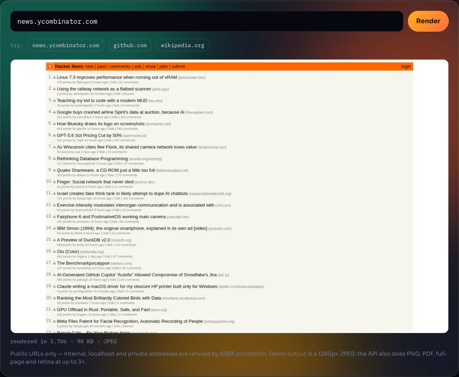Image resolution: width=459 pixels, height=377 pixels.
Task: Focus the URL input showing news.ycombinator.com
Action: click(207, 21)
